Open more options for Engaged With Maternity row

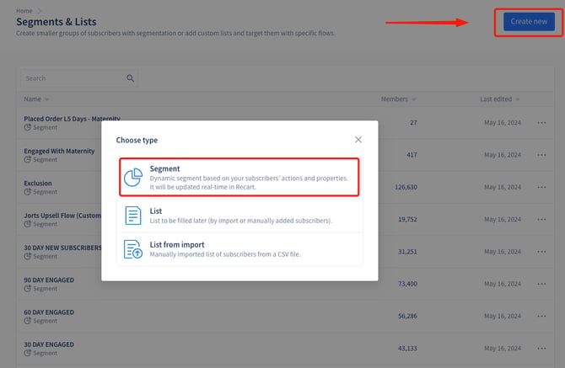(541, 155)
